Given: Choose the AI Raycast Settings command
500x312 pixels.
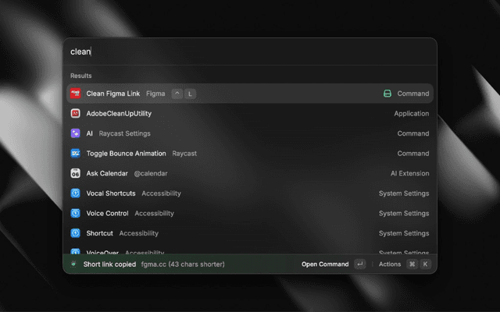Looking at the screenshot, I should [234, 133].
